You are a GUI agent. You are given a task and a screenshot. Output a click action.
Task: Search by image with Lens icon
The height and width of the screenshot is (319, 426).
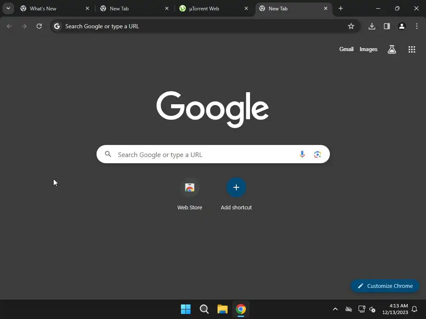[317, 155]
